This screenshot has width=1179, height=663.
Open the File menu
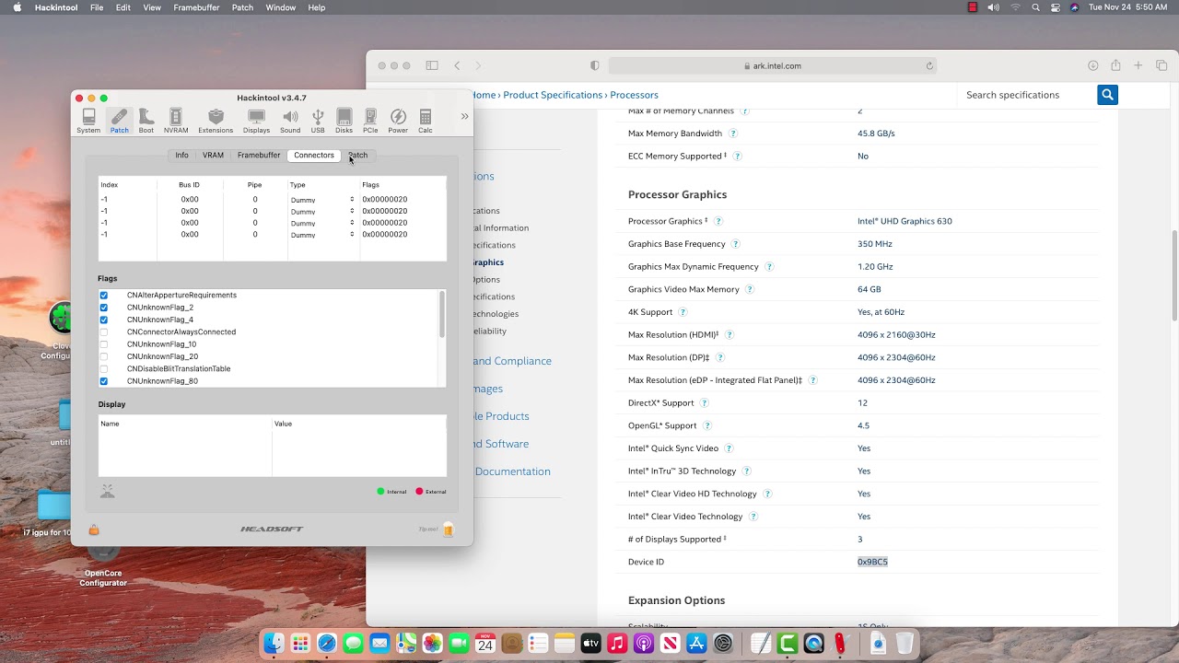pos(97,7)
